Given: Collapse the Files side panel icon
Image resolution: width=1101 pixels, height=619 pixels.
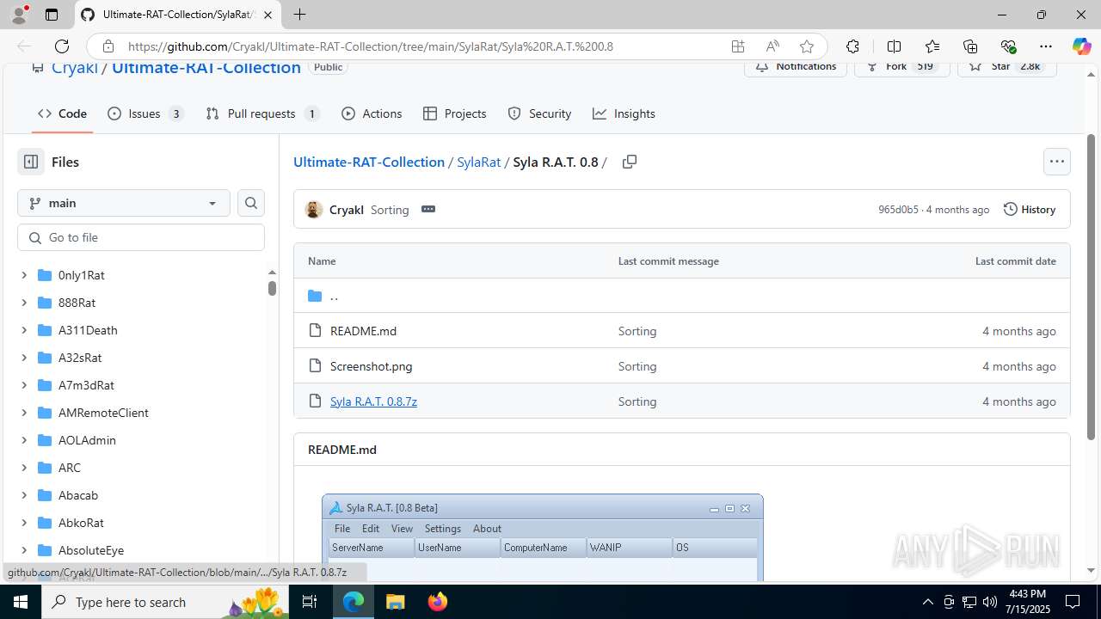Looking at the screenshot, I should point(31,162).
